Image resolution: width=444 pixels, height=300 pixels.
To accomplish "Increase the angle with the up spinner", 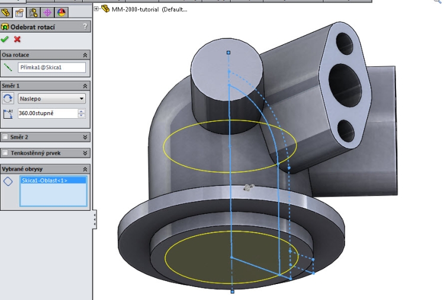I will [x=82, y=111].
